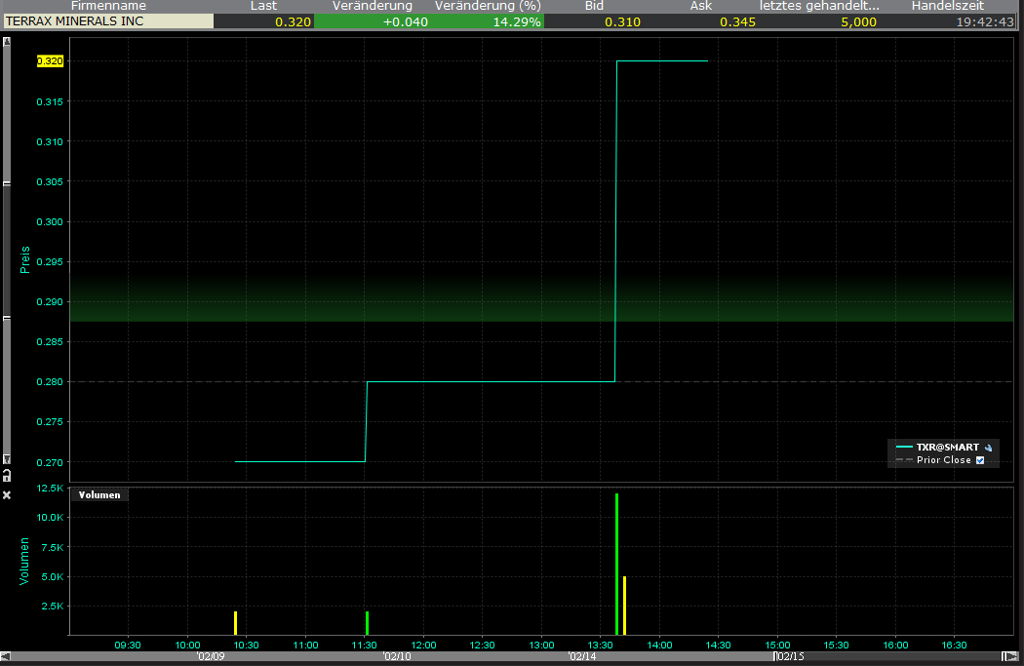Click the wrench icon beside TXR@SMART legend
This screenshot has width=1024, height=666.
[988, 448]
